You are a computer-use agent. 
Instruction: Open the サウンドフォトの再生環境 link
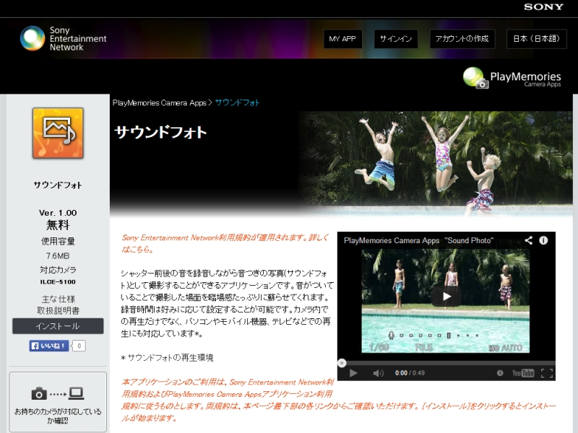[171, 357]
